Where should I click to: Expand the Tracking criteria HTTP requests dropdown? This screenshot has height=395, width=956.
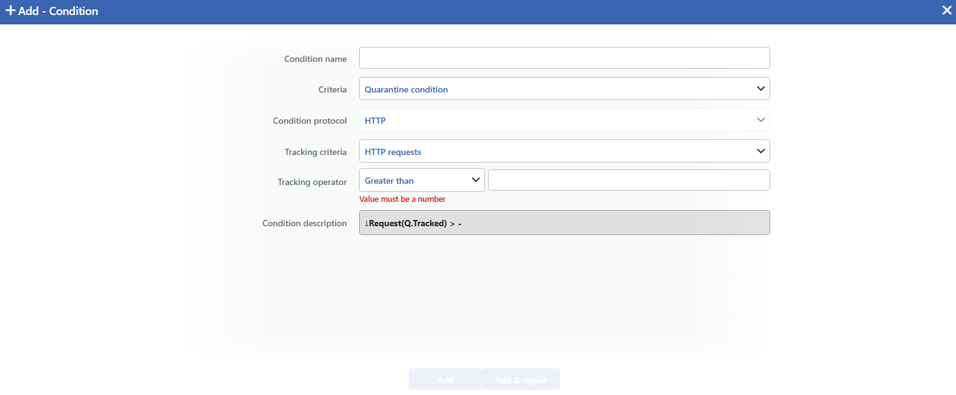tap(564, 151)
